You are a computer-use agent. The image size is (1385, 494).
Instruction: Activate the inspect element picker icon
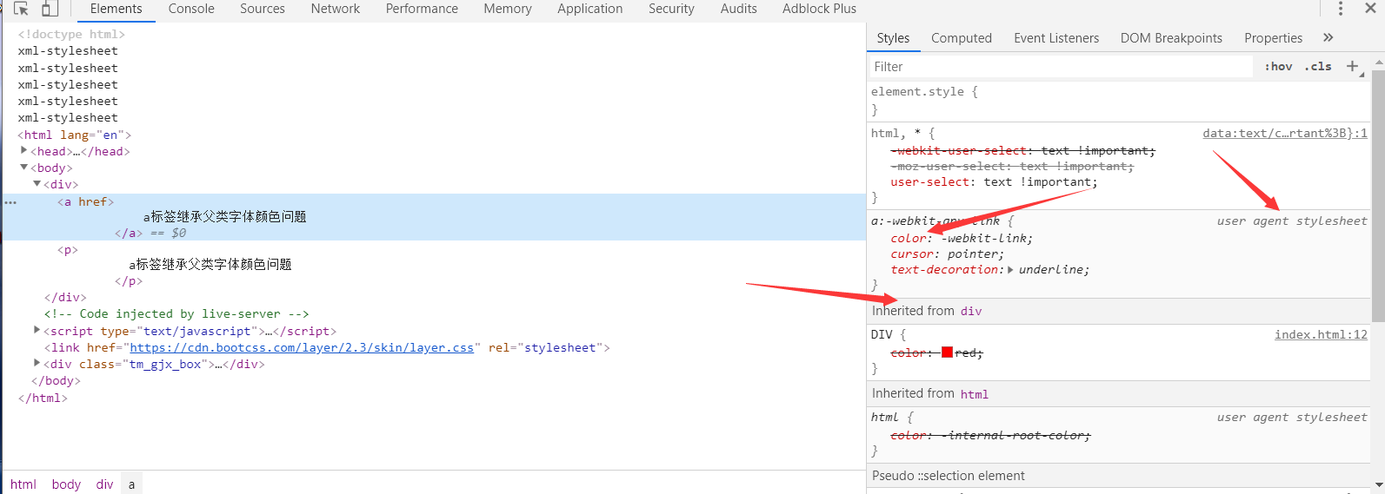(21, 9)
